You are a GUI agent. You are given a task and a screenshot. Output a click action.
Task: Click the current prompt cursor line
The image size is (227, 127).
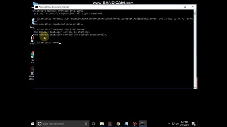(x=47, y=43)
